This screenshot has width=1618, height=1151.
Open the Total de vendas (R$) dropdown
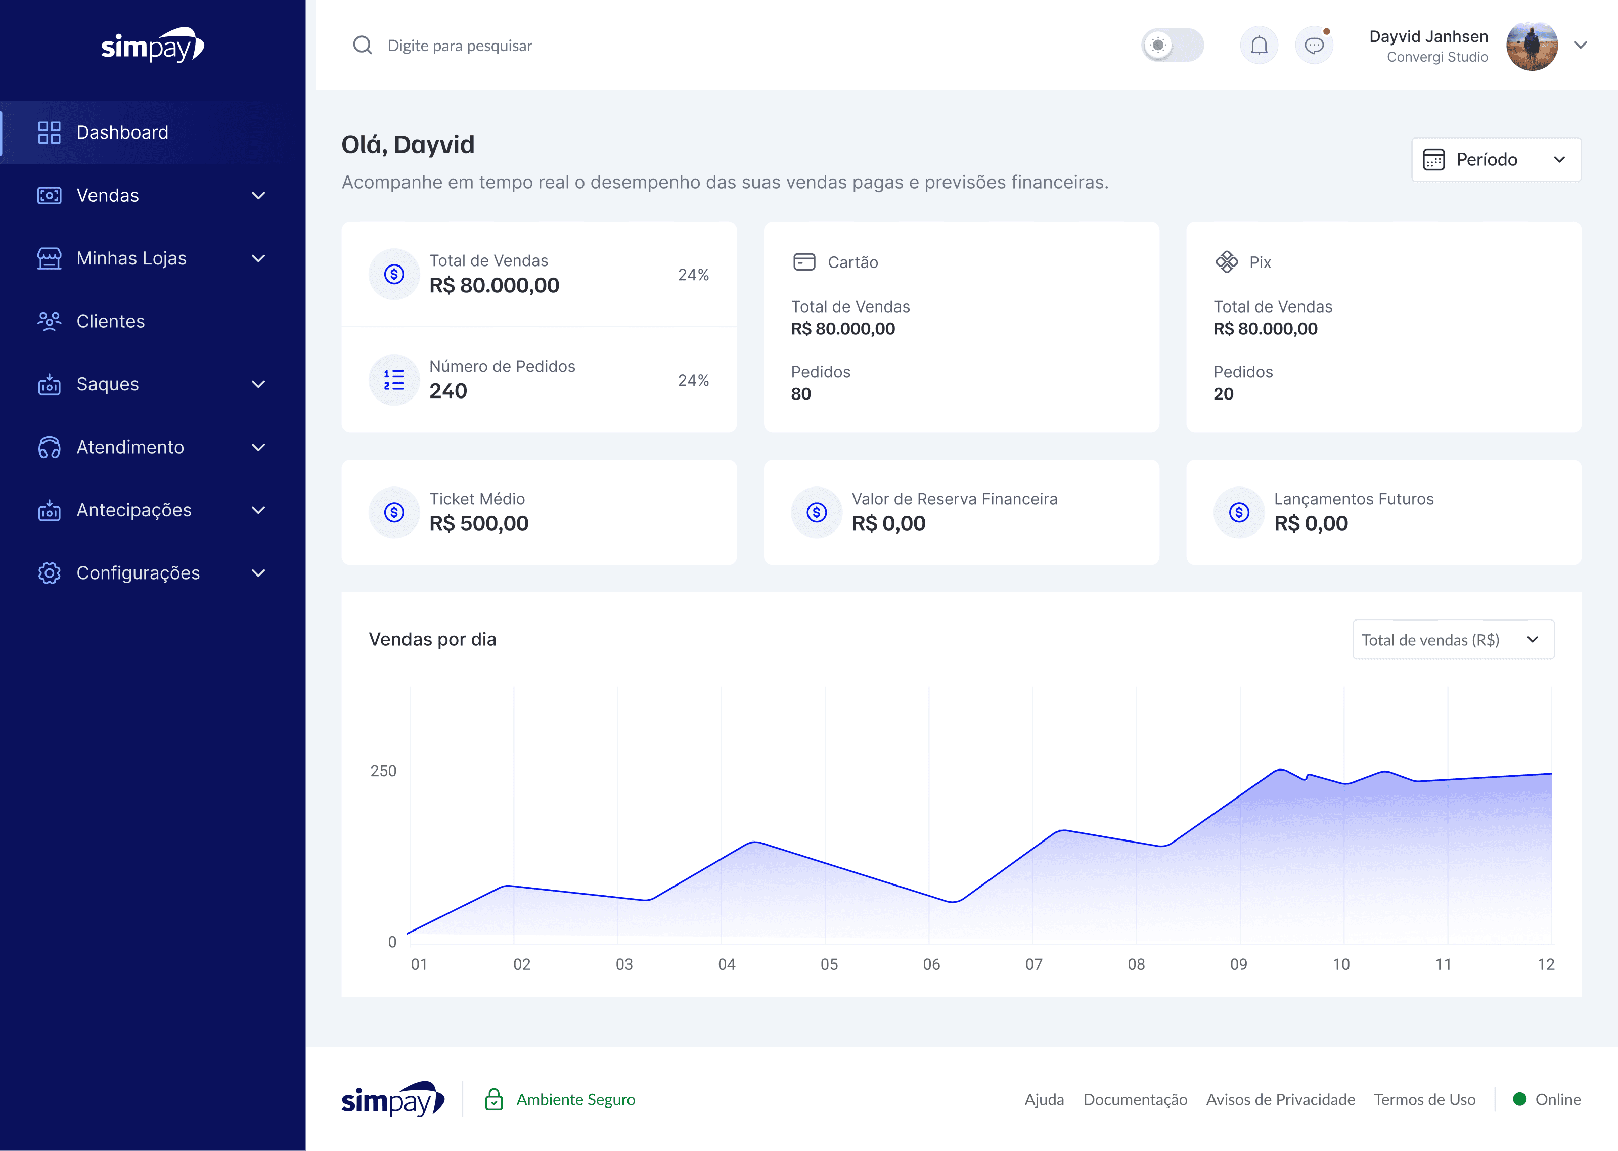(x=1453, y=639)
